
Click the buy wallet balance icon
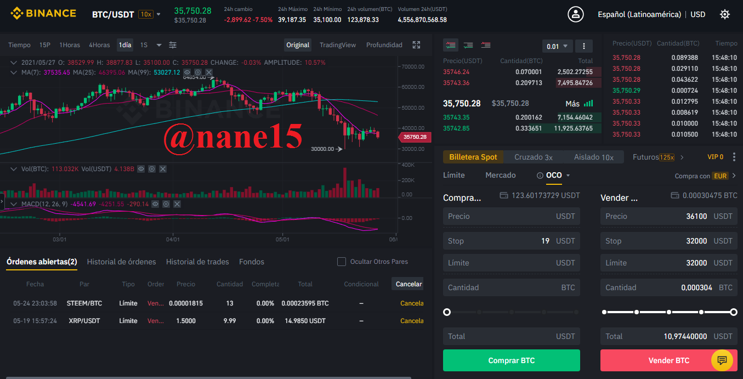[504, 195]
